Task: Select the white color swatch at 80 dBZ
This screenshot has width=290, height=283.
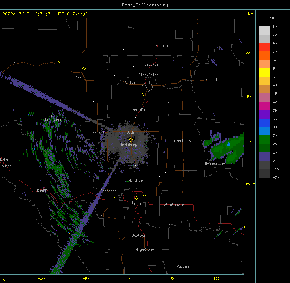Action: [x=264, y=31]
